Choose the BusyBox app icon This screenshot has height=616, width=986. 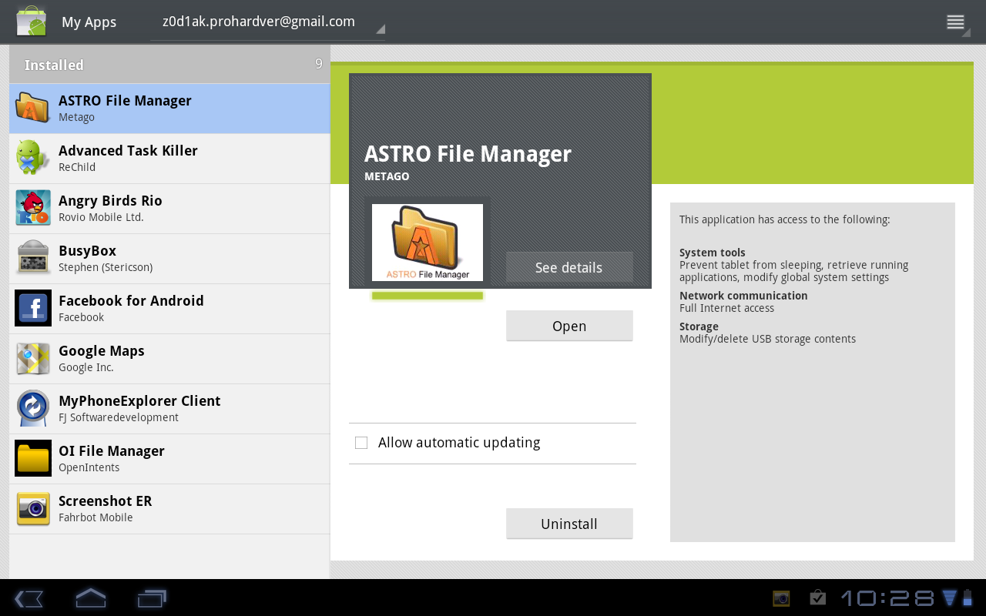coord(32,258)
